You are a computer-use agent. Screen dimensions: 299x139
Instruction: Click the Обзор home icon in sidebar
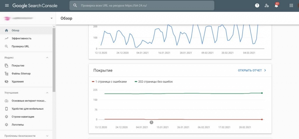click(x=6, y=30)
